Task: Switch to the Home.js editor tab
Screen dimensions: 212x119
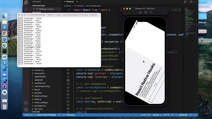Action: [70, 2]
